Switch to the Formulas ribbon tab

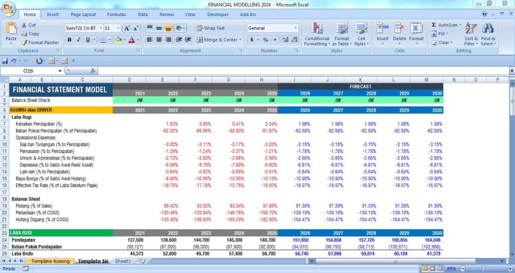[x=116, y=15]
